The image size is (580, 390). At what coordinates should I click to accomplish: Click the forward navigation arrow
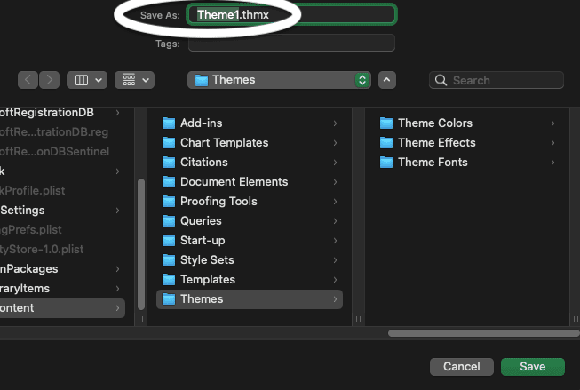pos(49,80)
